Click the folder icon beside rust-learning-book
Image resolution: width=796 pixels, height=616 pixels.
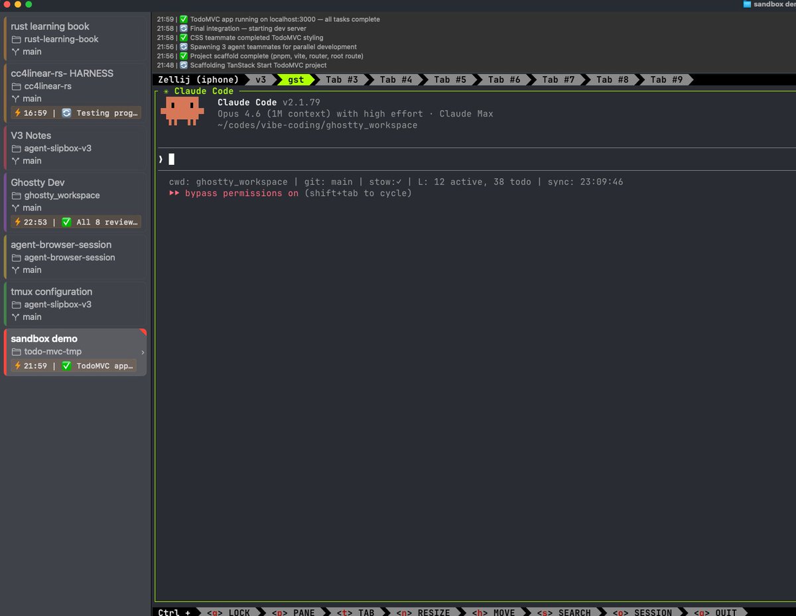click(x=16, y=39)
